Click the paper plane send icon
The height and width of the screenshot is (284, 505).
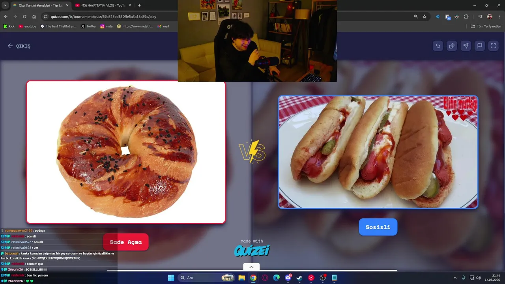coord(466,46)
